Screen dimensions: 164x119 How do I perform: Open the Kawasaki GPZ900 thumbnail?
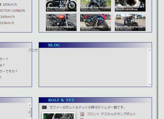point(96,22)
